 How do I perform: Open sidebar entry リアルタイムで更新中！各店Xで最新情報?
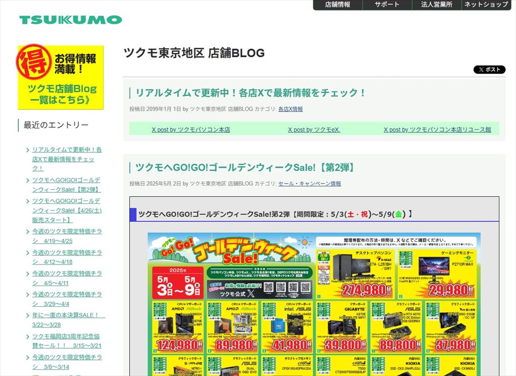(67, 159)
